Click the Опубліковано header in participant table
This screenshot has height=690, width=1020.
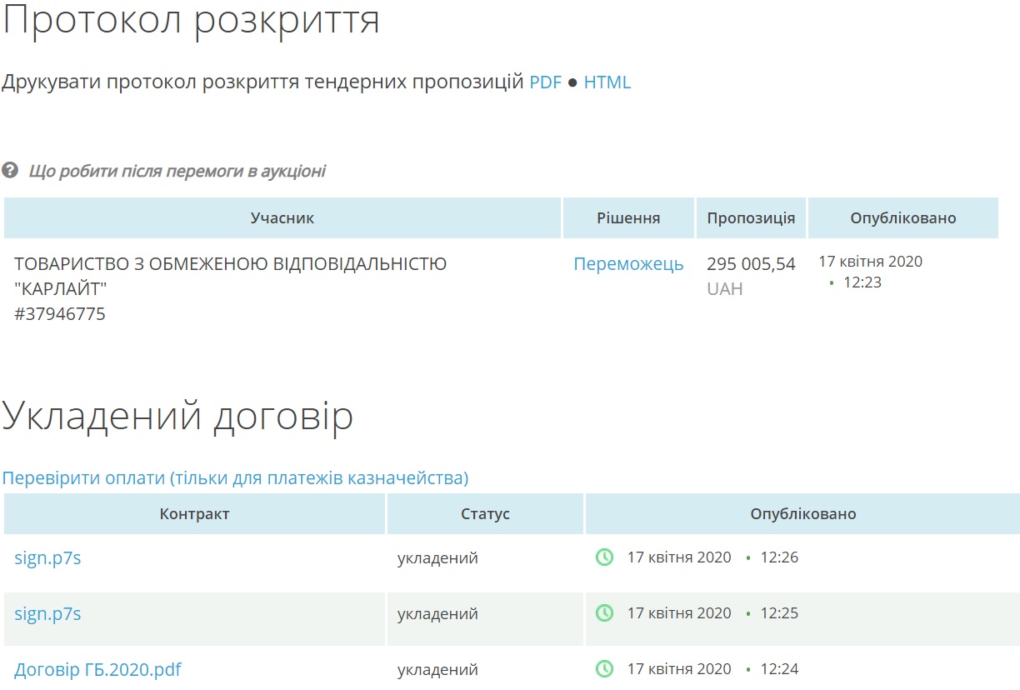(903, 218)
